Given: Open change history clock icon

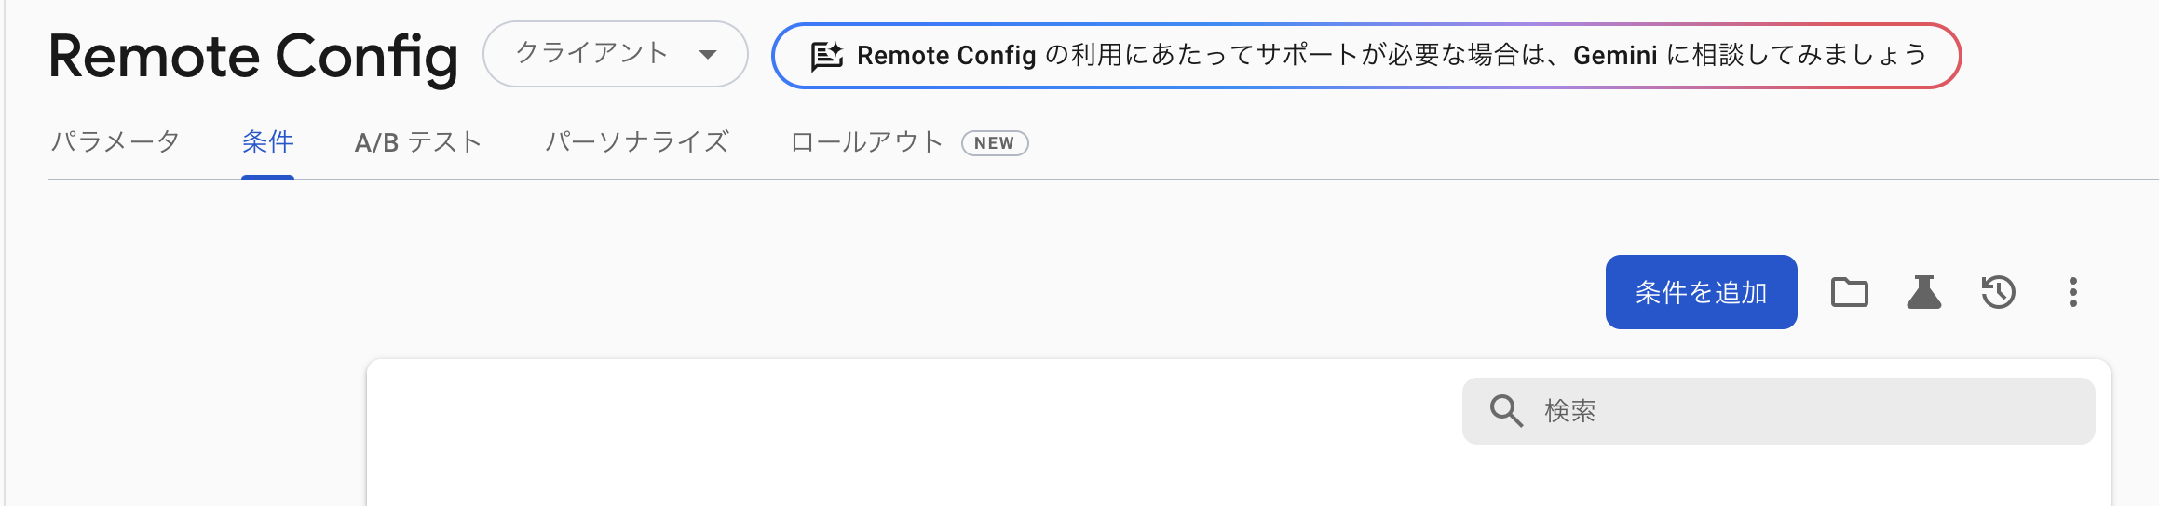Looking at the screenshot, I should (1998, 292).
